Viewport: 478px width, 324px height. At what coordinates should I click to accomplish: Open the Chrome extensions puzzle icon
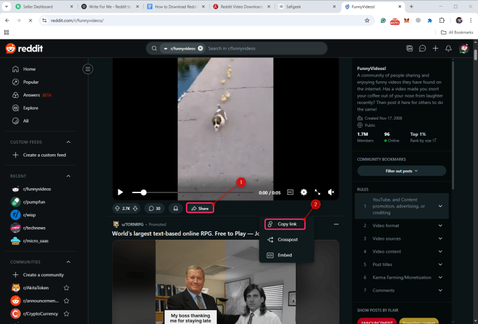pyautogui.click(x=442, y=20)
